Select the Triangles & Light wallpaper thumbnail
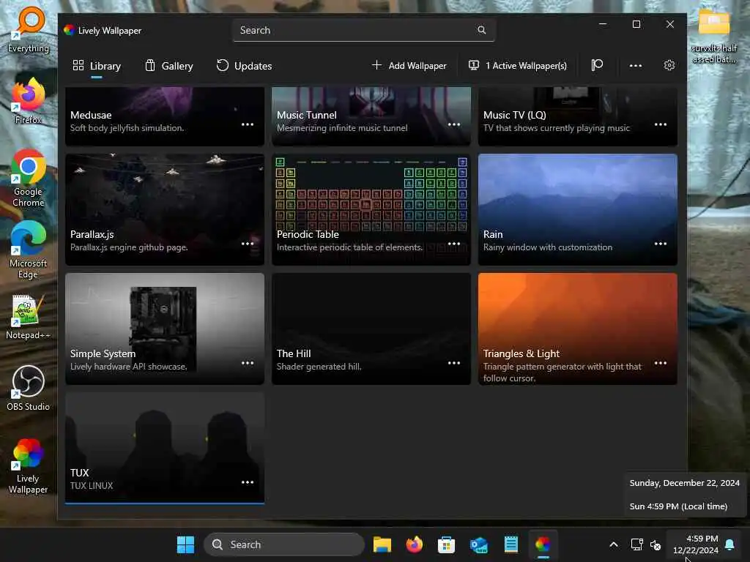Screen dimensions: 750x562 578,329
